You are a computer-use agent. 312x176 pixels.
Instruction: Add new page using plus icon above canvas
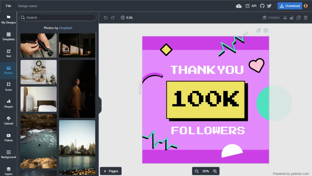(x=266, y=30)
